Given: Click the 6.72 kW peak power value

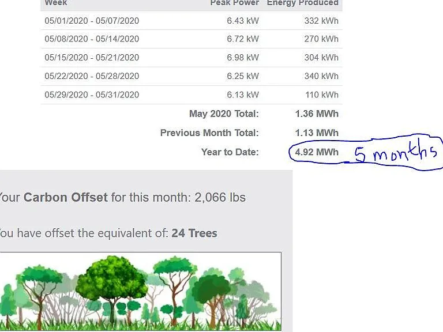Looking at the screenshot, I should click(x=243, y=39).
